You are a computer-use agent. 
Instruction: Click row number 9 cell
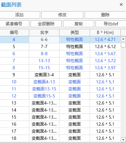14,75
